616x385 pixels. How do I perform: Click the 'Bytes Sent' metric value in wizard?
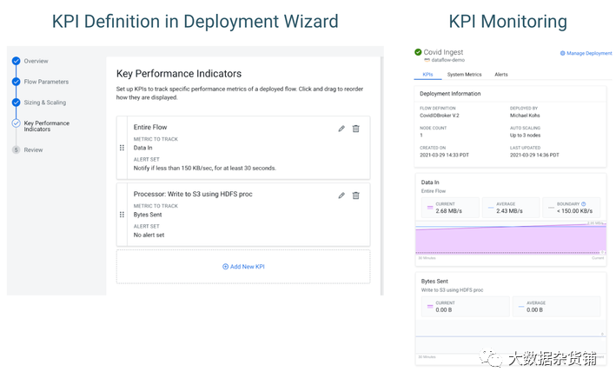pos(148,215)
